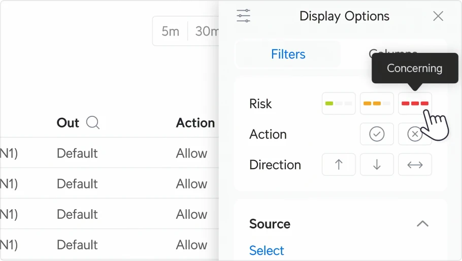Click the Display Options sliders icon

(244, 16)
